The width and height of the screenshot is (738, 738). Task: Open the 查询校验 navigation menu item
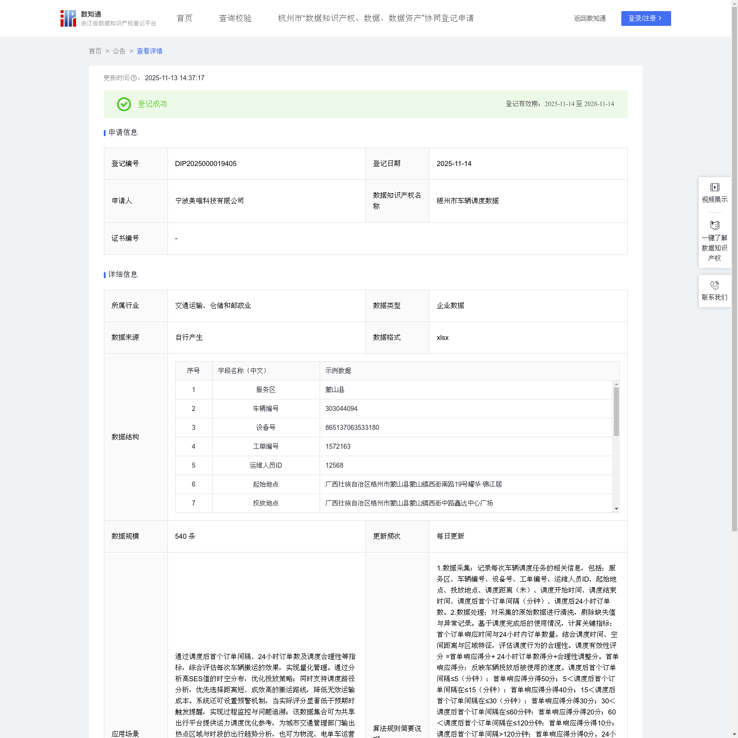(235, 18)
